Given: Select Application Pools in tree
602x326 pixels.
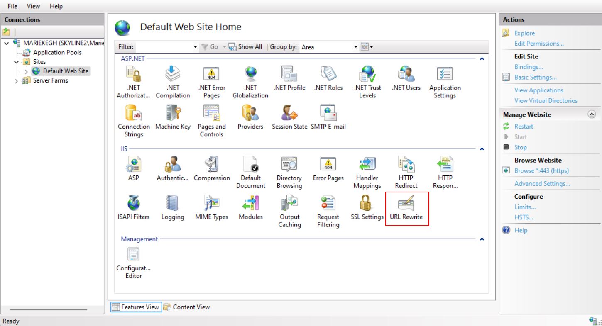Looking at the screenshot, I should pyautogui.click(x=57, y=52).
